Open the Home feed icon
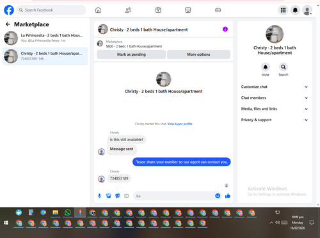 (x=98, y=10)
